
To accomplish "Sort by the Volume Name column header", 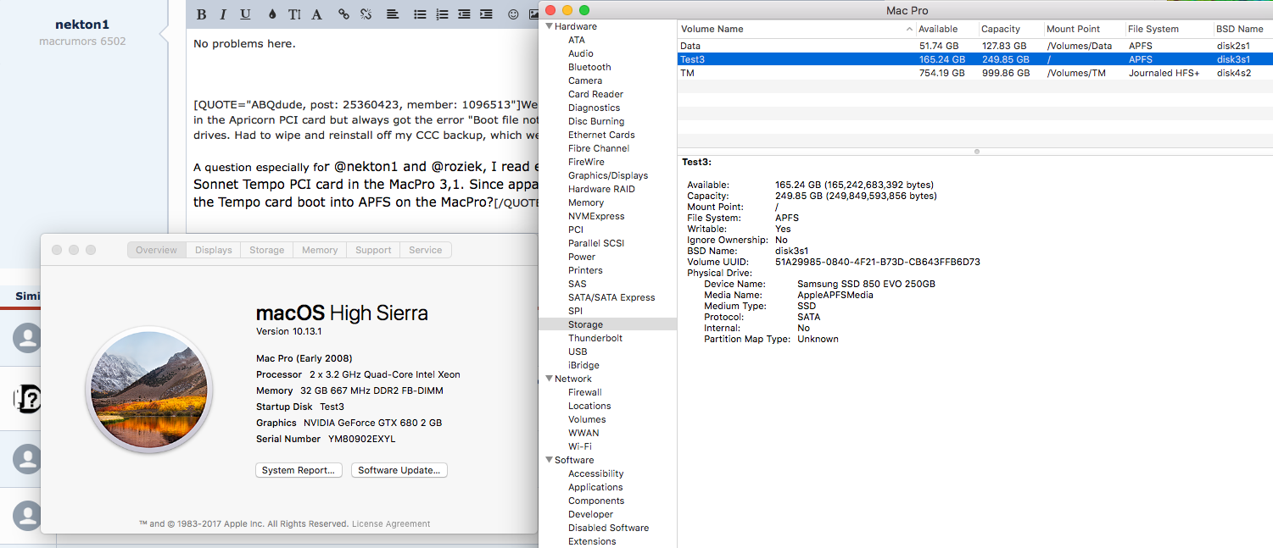I will click(x=796, y=29).
